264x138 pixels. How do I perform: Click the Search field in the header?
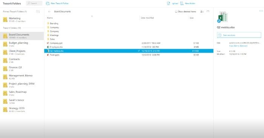(34, 3)
